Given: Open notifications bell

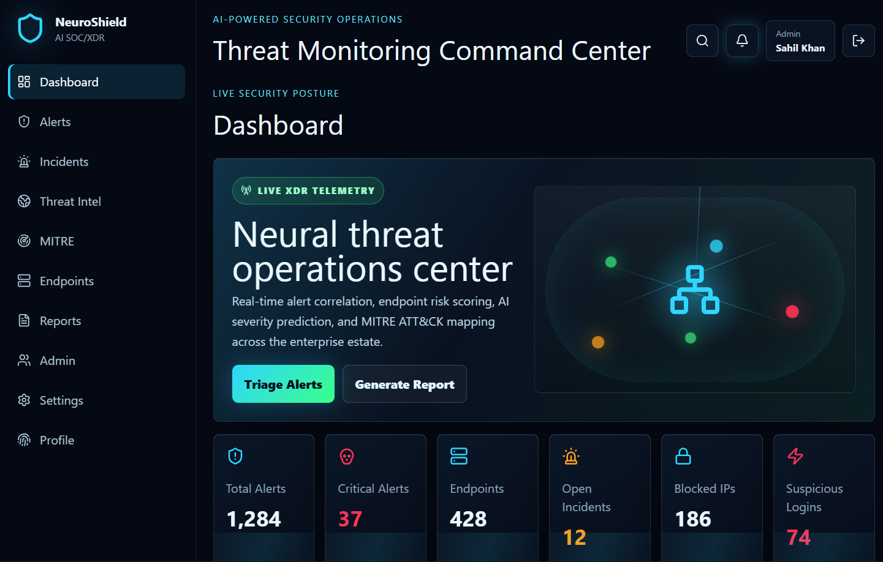Looking at the screenshot, I should coord(742,40).
